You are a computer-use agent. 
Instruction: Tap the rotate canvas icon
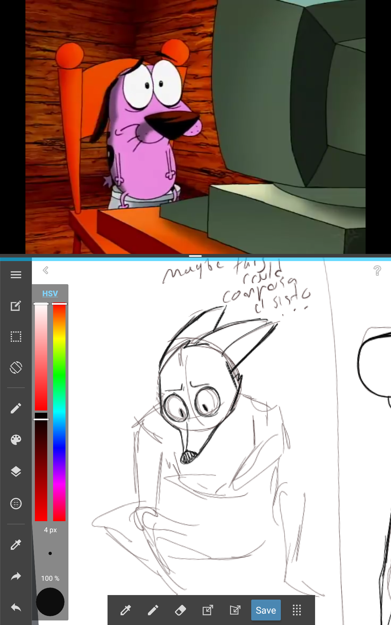(16, 368)
